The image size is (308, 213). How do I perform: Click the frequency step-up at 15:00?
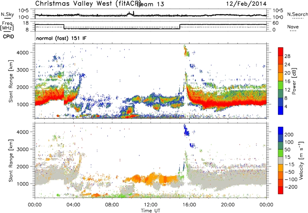click(x=180, y=27)
